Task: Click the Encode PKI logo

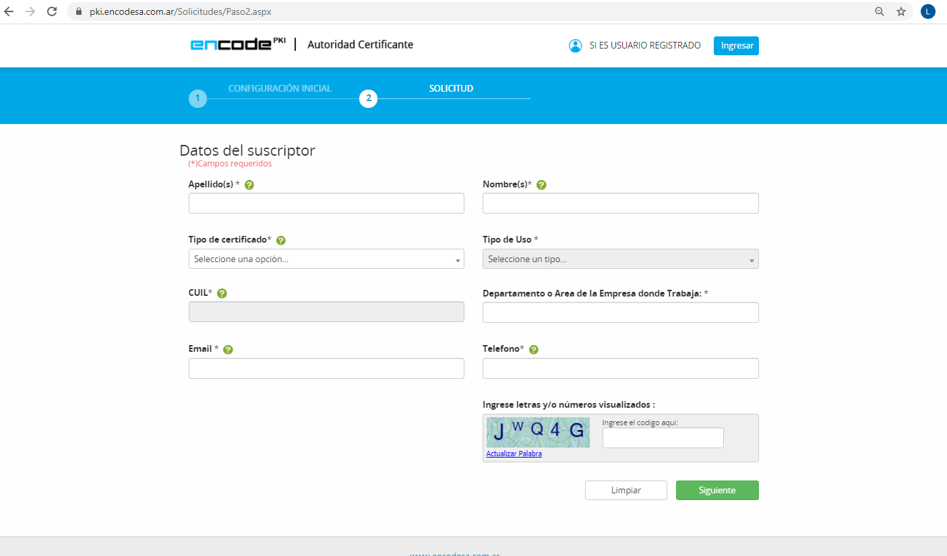Action: click(238, 44)
